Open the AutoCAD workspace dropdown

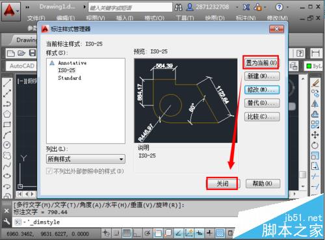pos(22,66)
